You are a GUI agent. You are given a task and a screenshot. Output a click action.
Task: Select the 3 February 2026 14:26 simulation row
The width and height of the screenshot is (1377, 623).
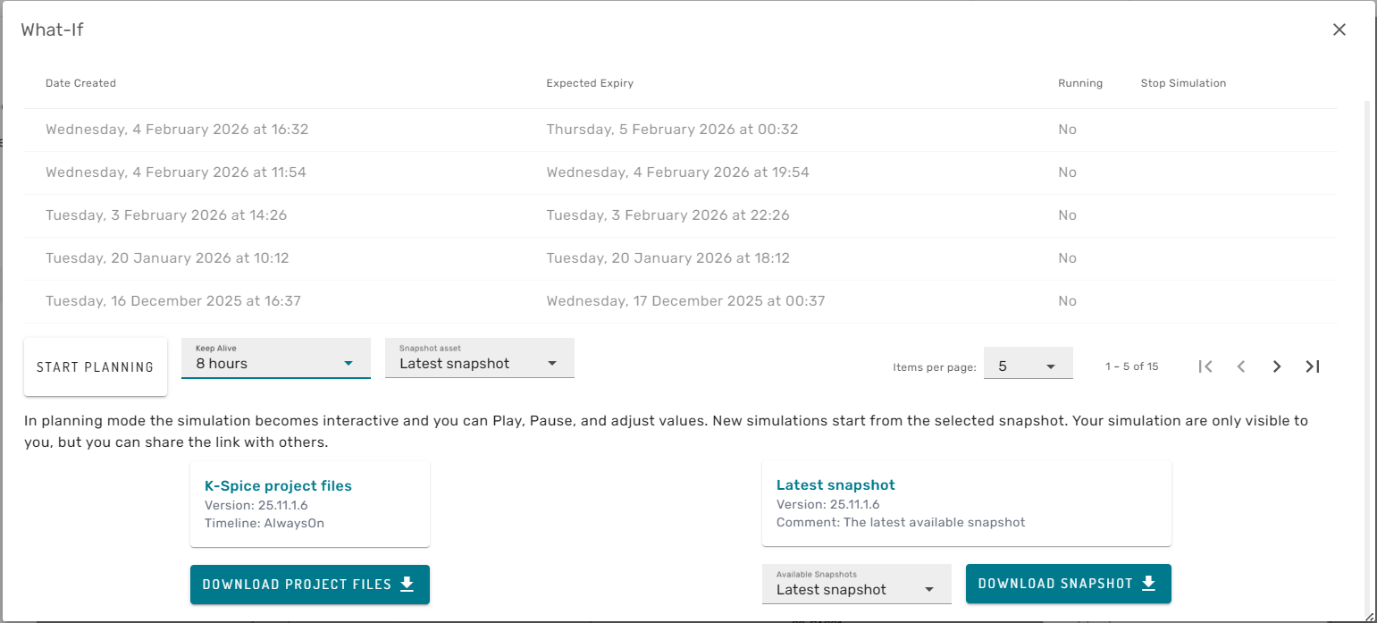[166, 215]
